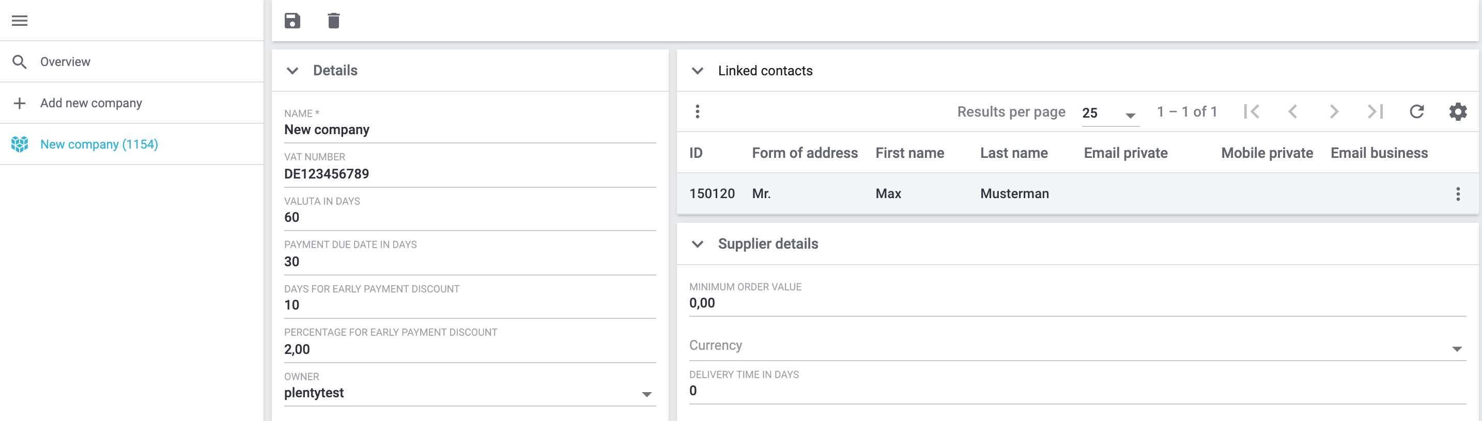Click the VAT number input field
This screenshot has height=421, width=1482.
click(469, 174)
